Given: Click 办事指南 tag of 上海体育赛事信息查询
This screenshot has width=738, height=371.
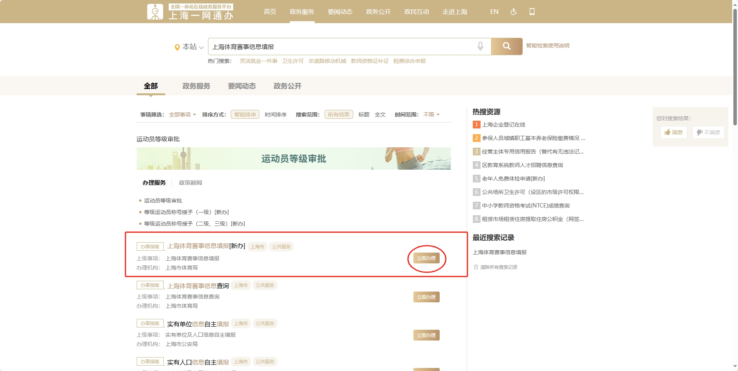Looking at the screenshot, I should tap(150, 285).
